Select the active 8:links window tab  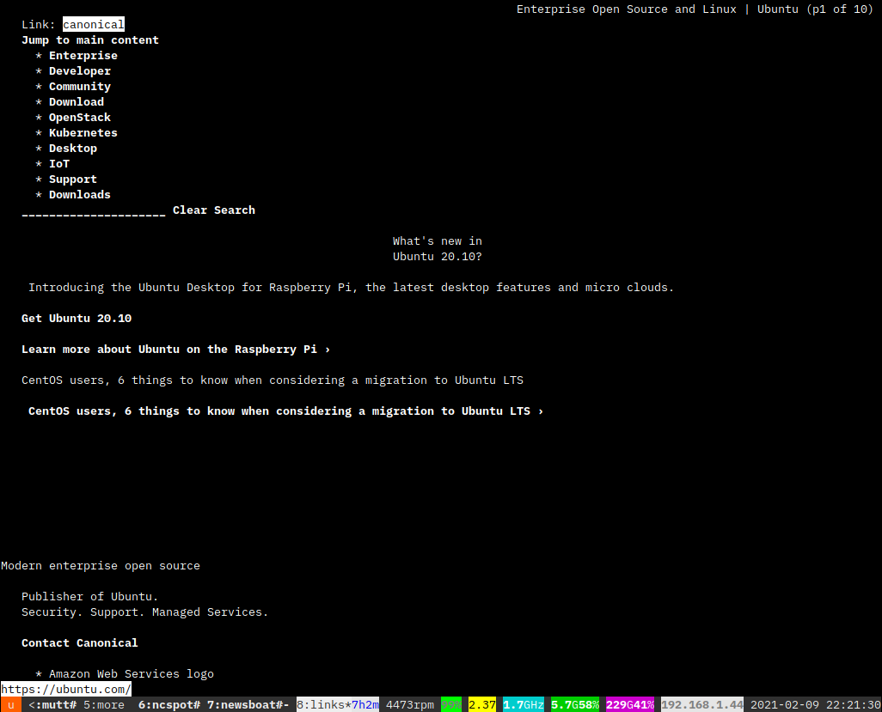[324, 704]
